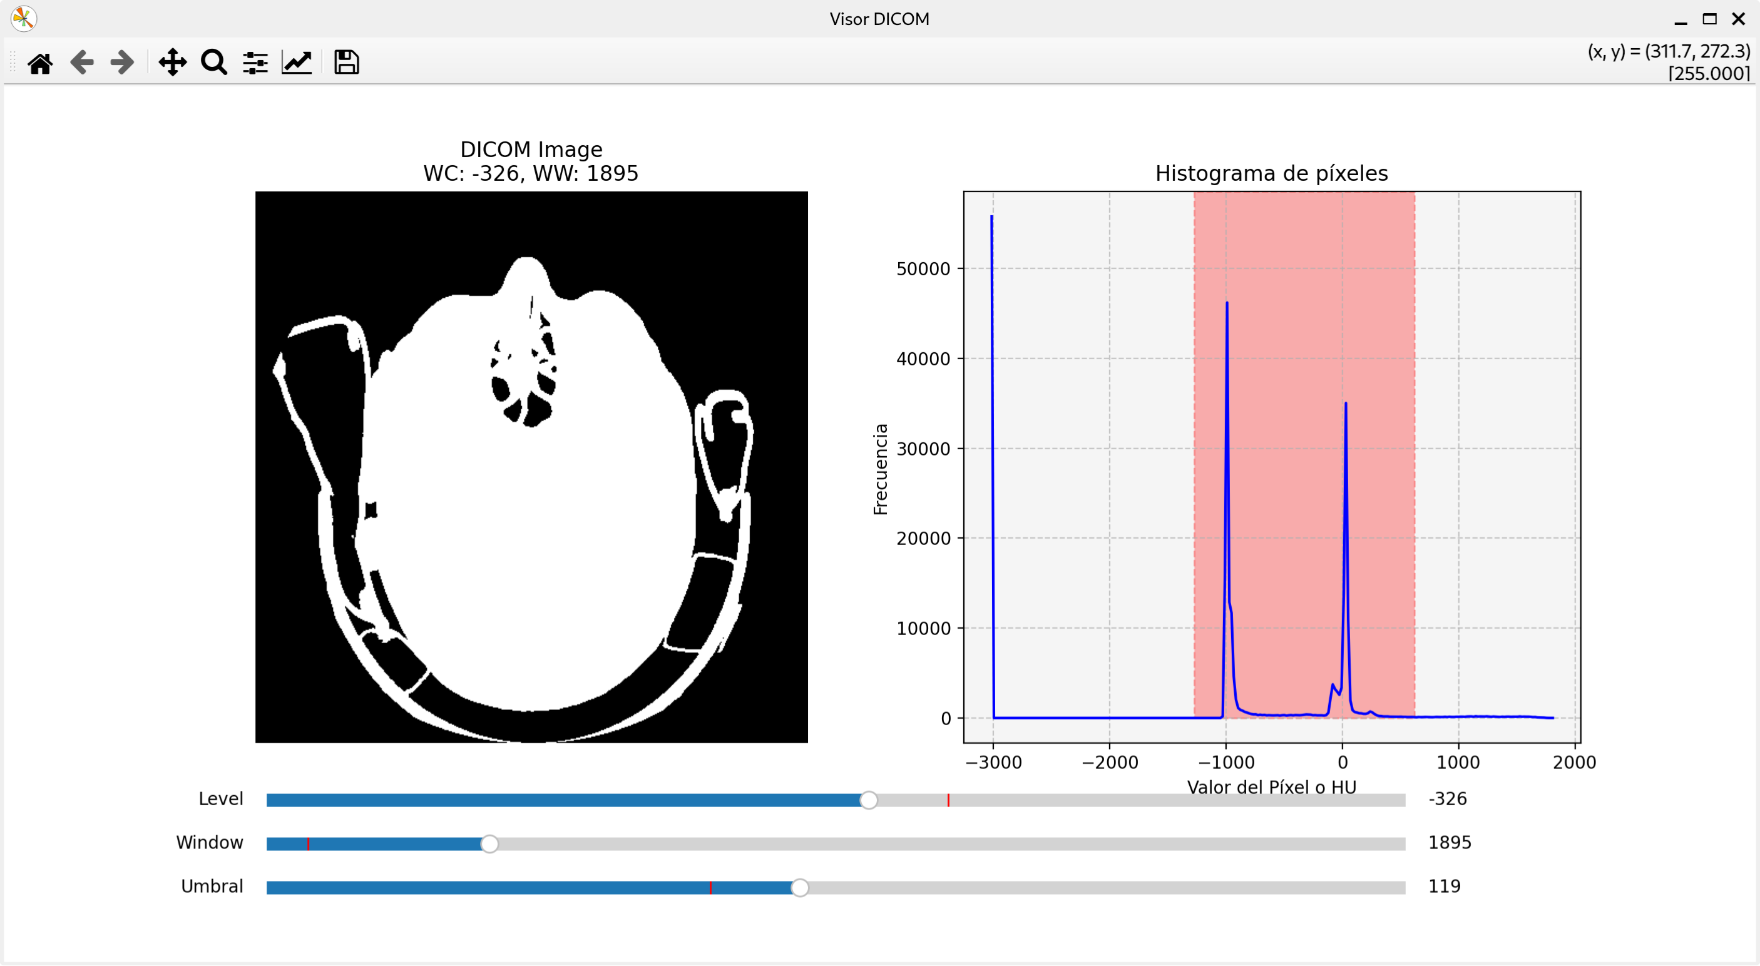Viewport: 1760px width, 966px height.
Task: Click the Umbral slider handle
Action: pyautogui.click(x=800, y=887)
